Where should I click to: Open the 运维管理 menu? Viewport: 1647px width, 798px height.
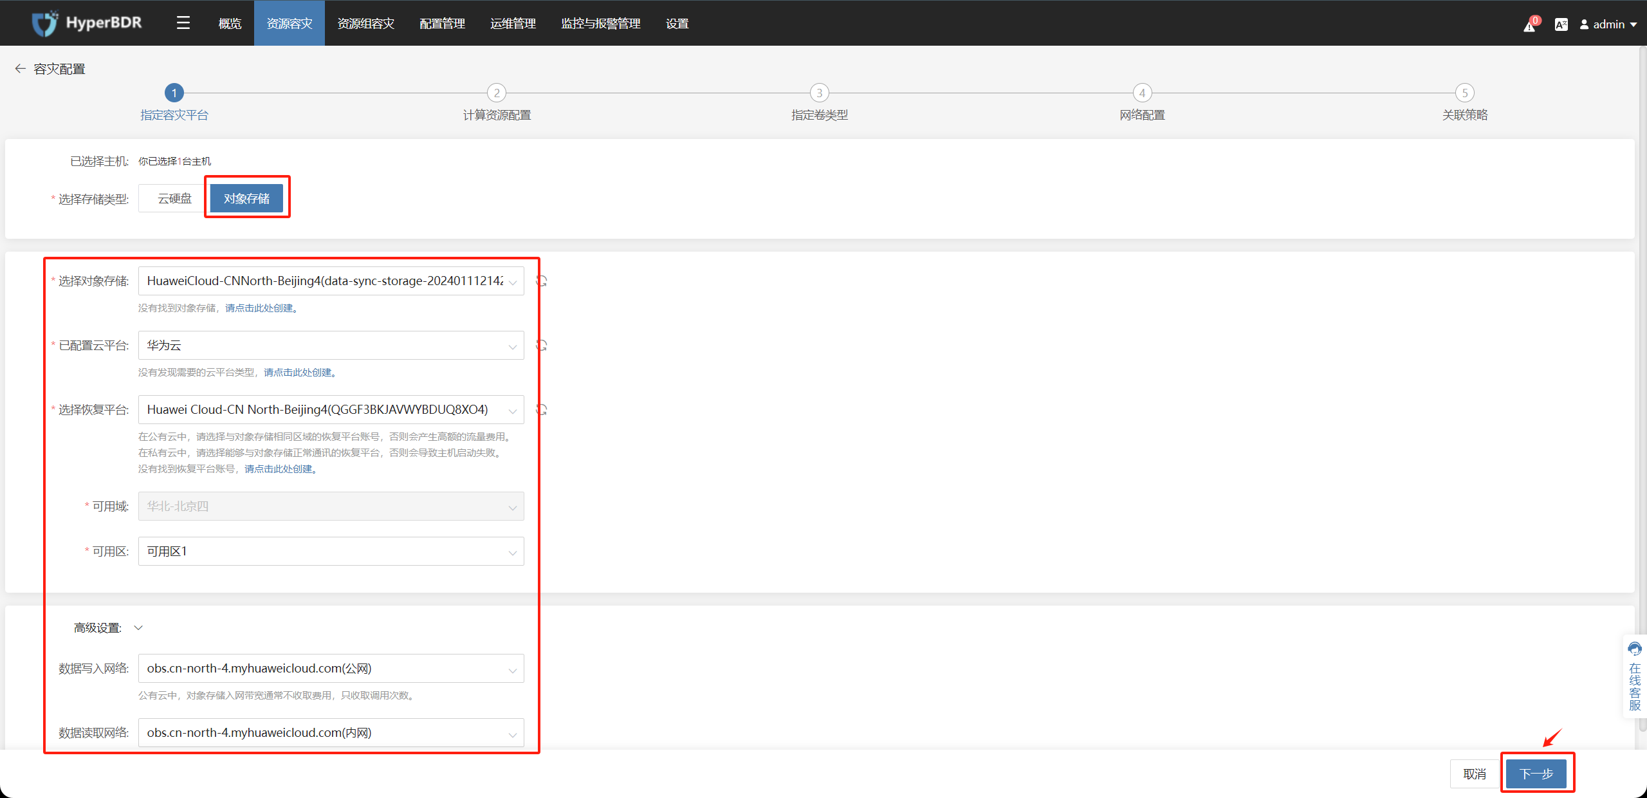pos(513,23)
